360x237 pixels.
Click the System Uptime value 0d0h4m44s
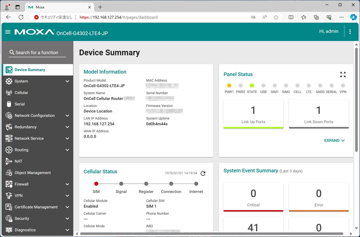(157, 124)
